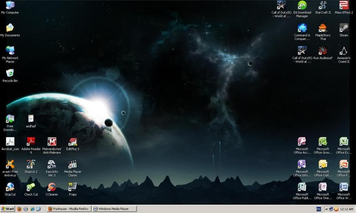Open the My Documents folder icon
This screenshot has height=213, width=356.
point(10,28)
